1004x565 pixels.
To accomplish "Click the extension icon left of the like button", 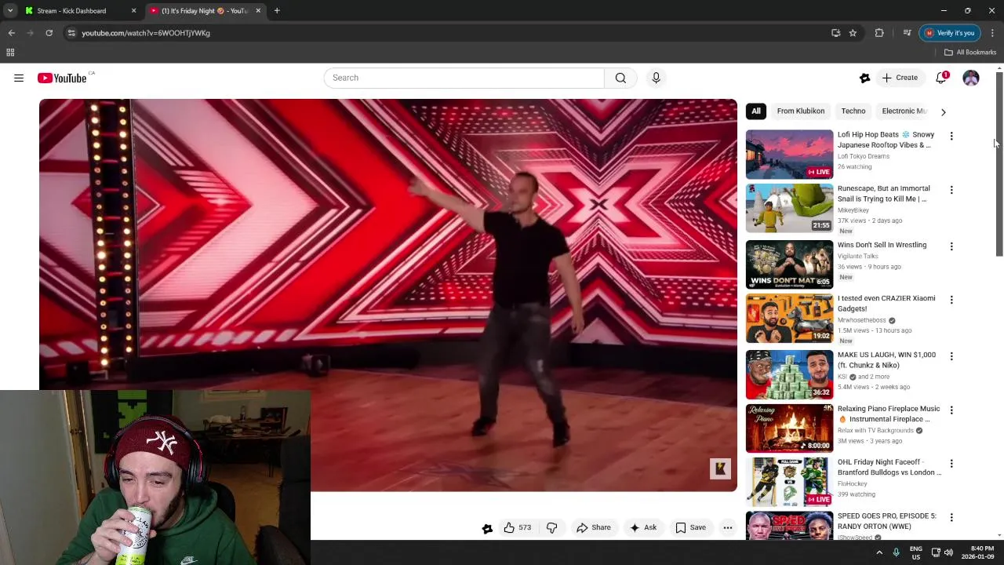I will click(487, 528).
